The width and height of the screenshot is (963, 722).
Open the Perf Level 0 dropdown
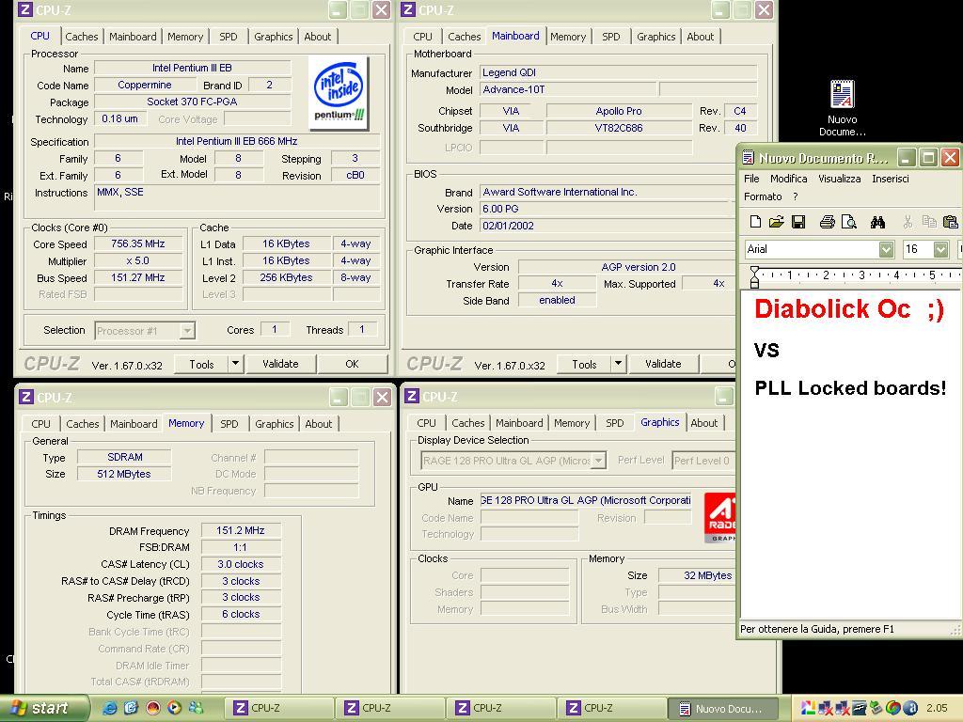703,461
